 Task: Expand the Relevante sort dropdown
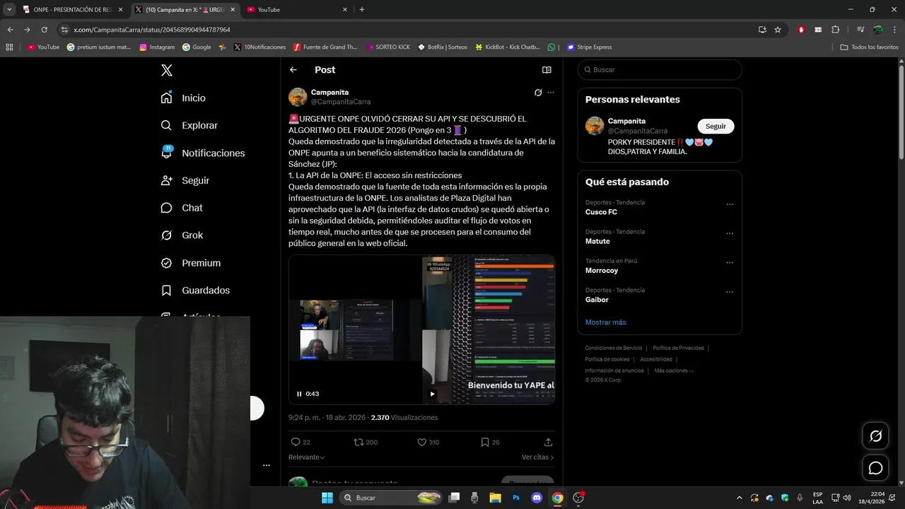pyautogui.click(x=307, y=457)
